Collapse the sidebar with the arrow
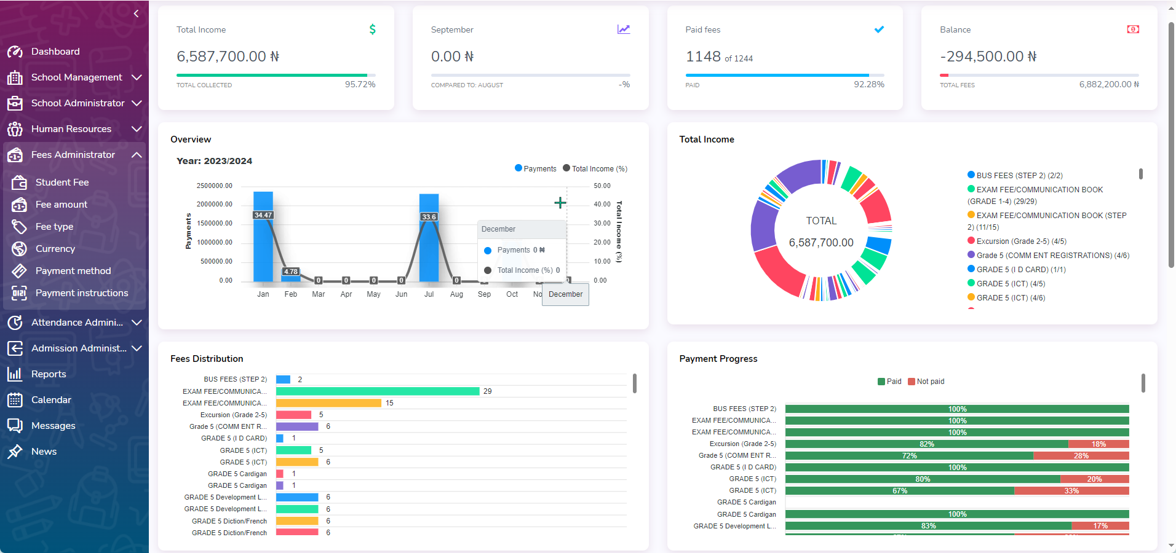The width and height of the screenshot is (1176, 553). (136, 14)
